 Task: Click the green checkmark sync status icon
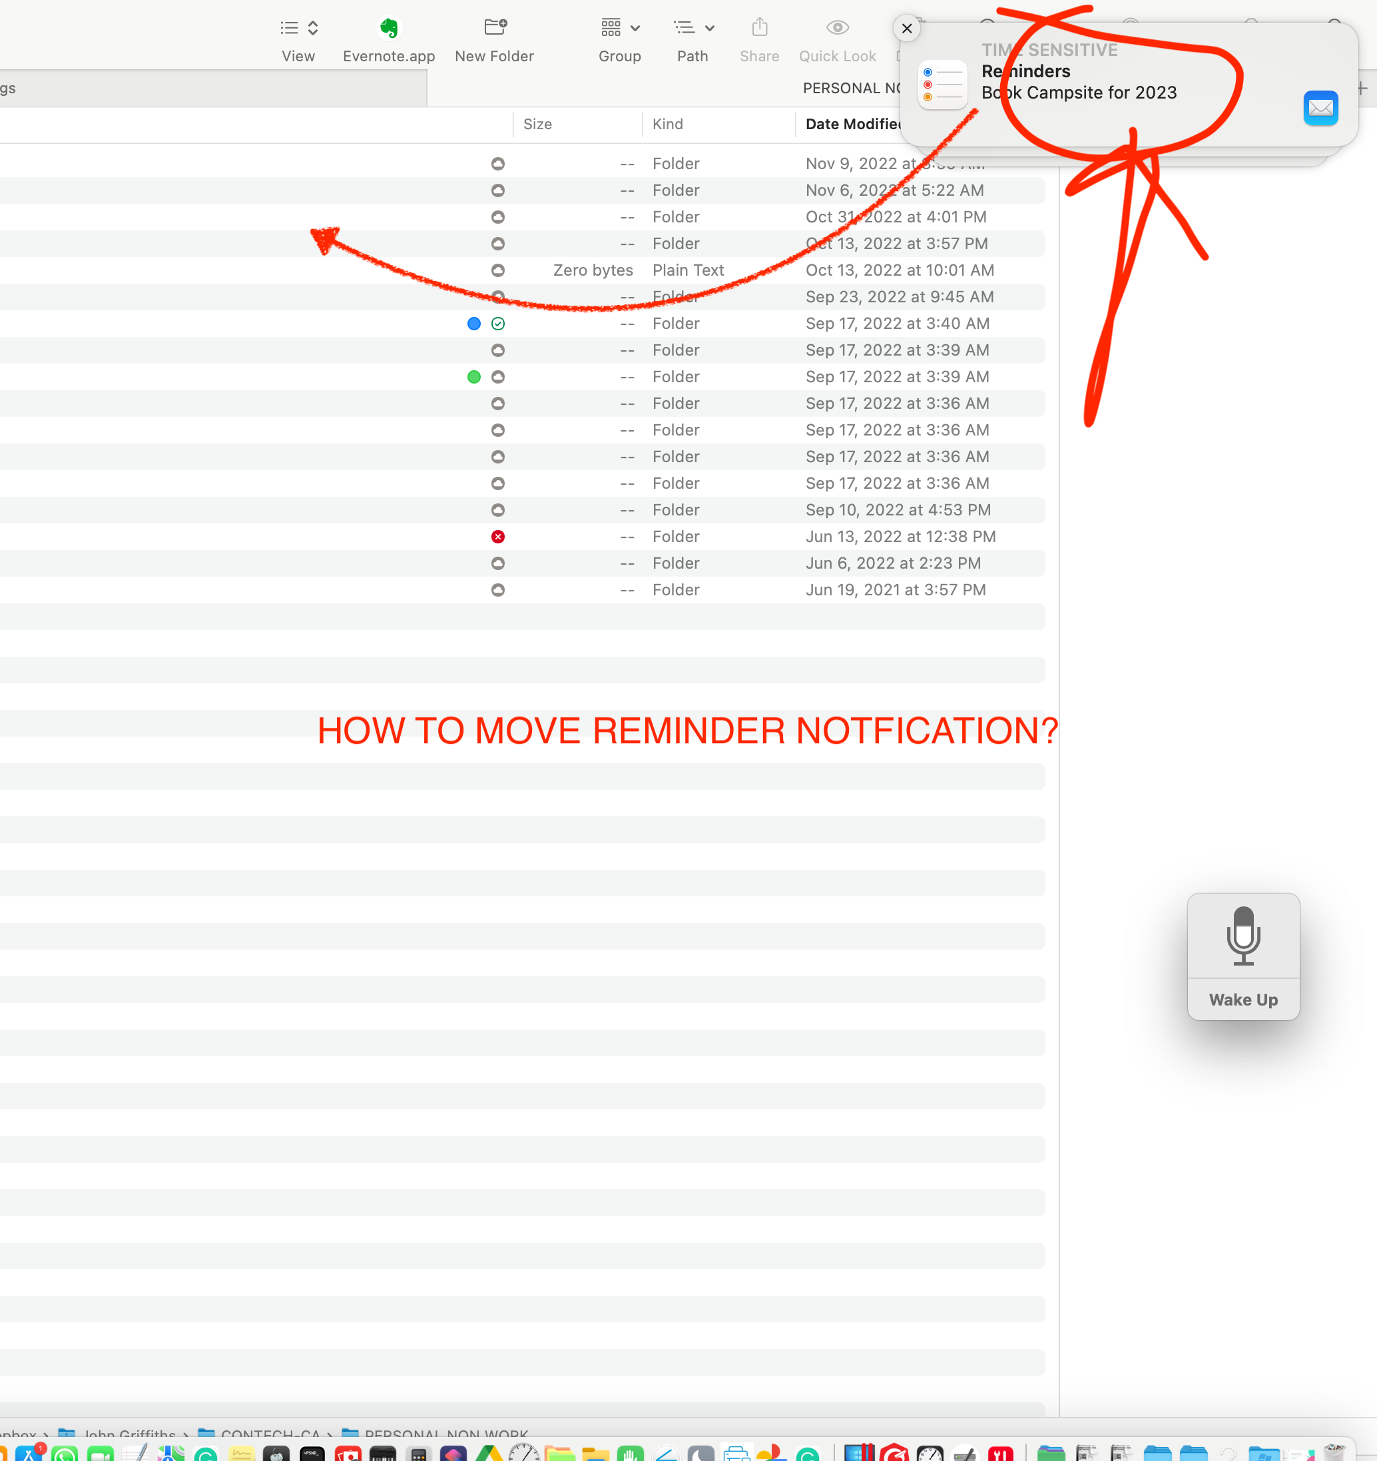pos(497,324)
